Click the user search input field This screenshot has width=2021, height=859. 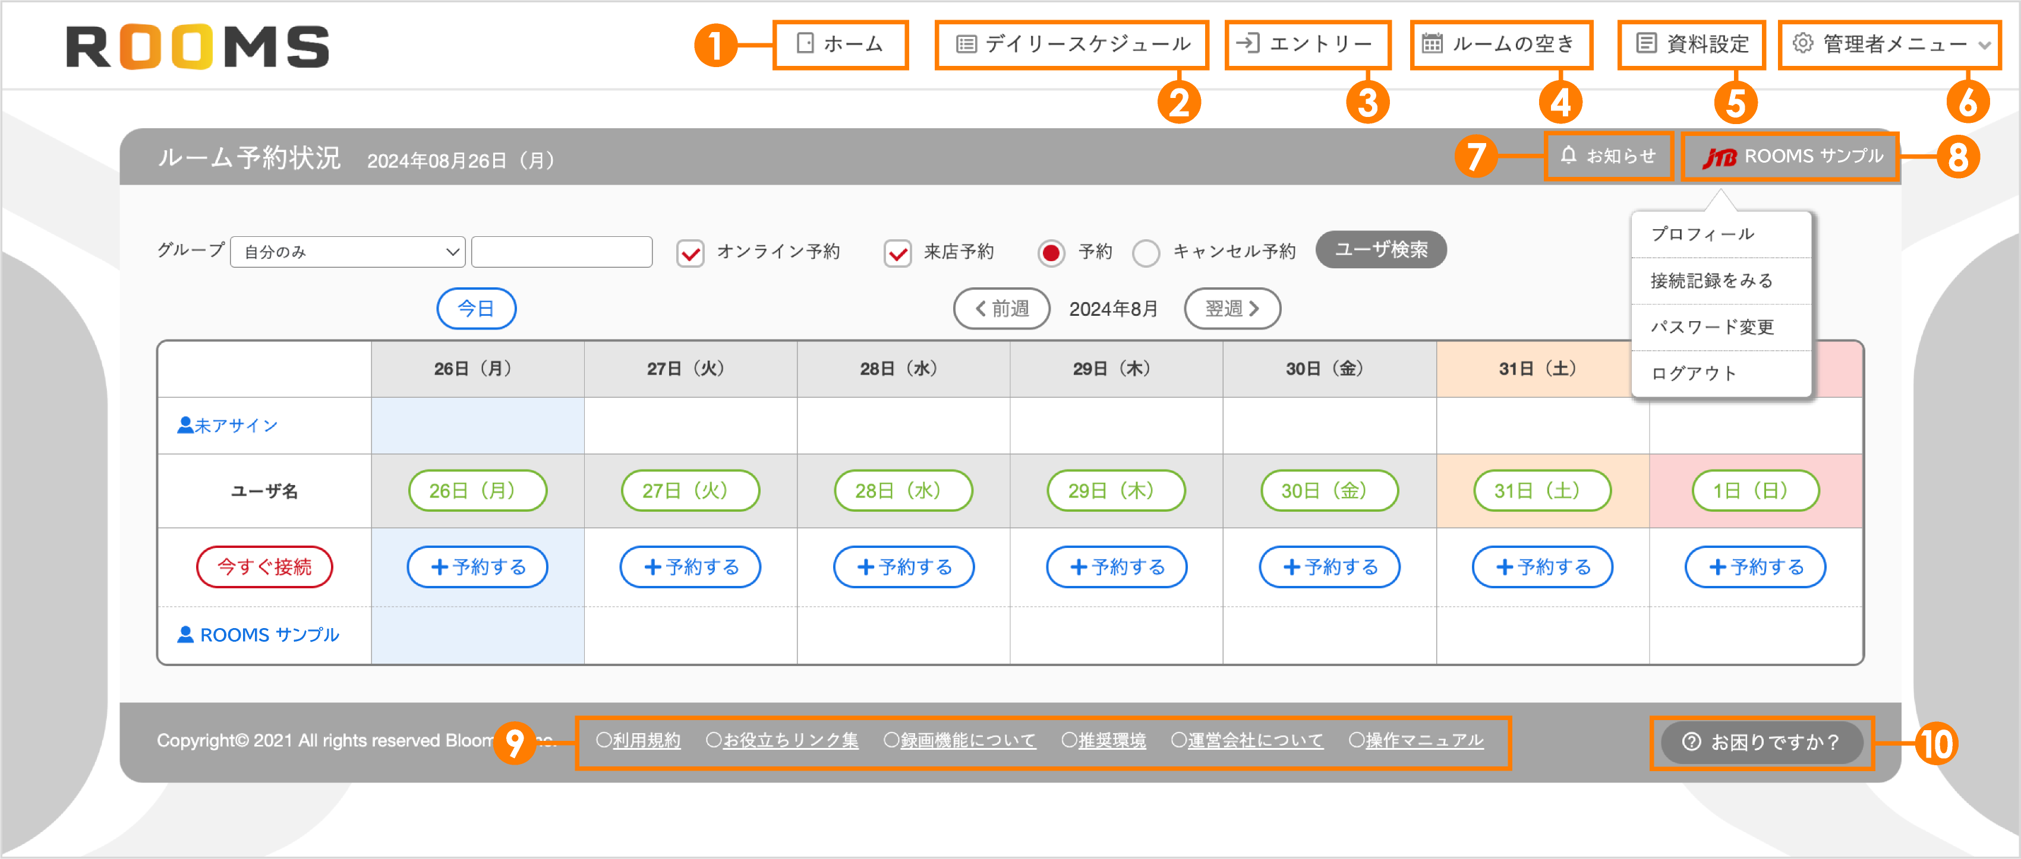click(562, 252)
